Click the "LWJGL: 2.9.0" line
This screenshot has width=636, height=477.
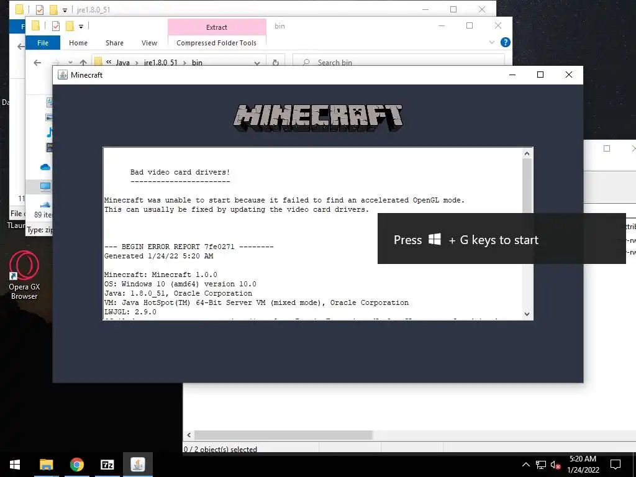point(130,312)
